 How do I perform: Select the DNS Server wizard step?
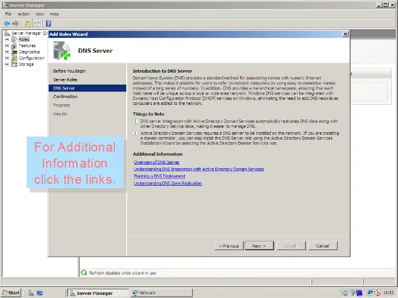[87, 88]
